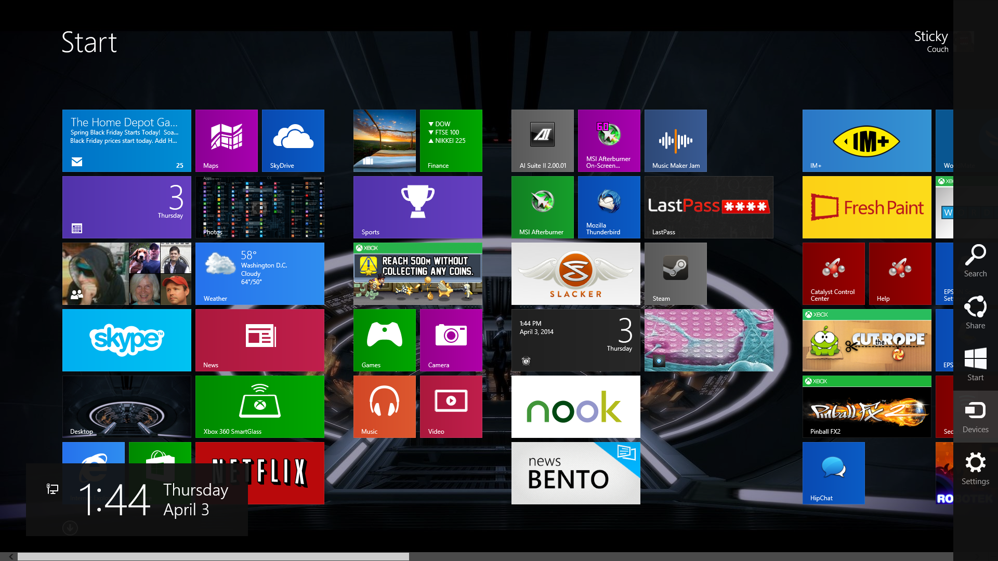Screen dimensions: 998x561
Task: Start Mozilla Thunderbird
Action: (609, 207)
